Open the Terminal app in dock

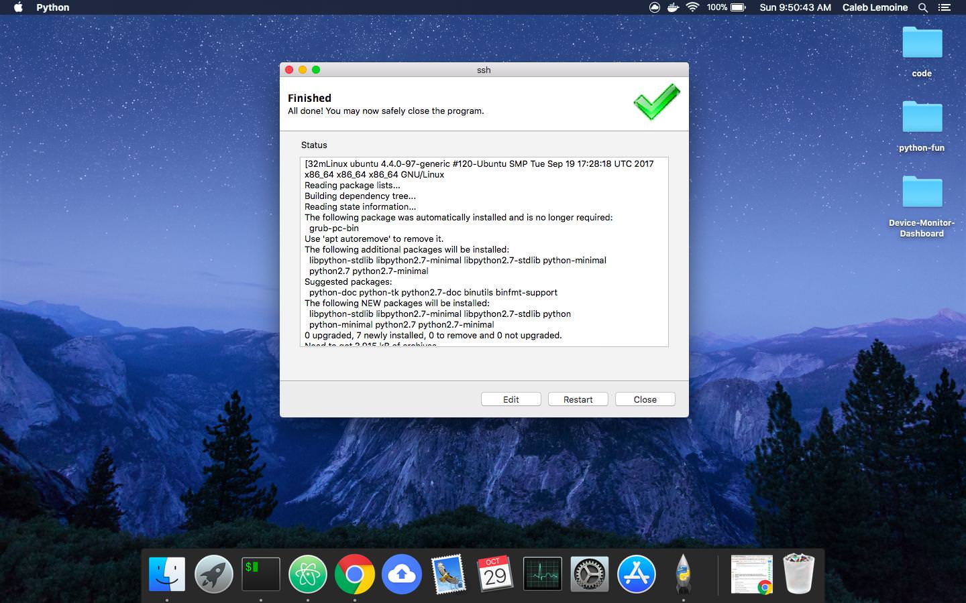click(x=260, y=574)
